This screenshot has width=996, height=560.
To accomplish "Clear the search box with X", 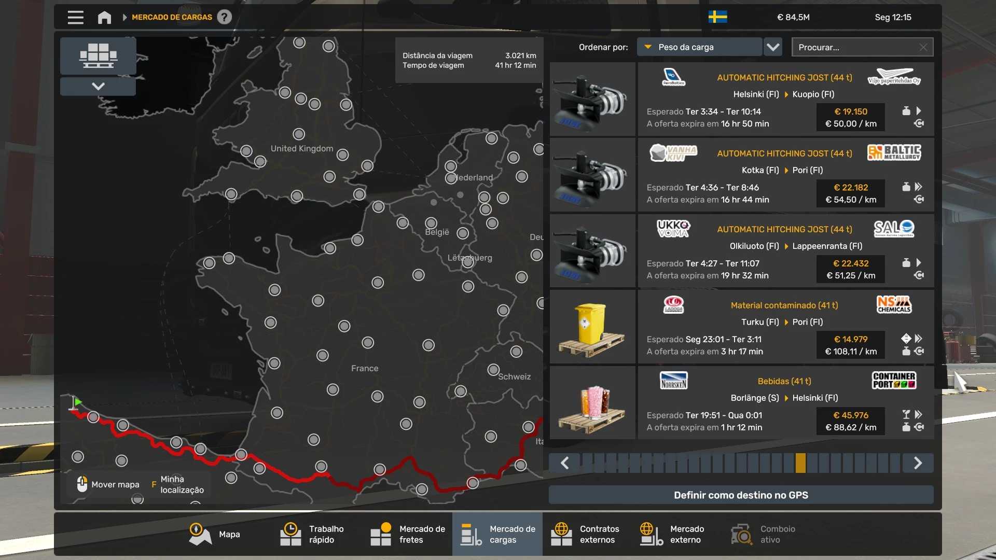I will [x=923, y=47].
